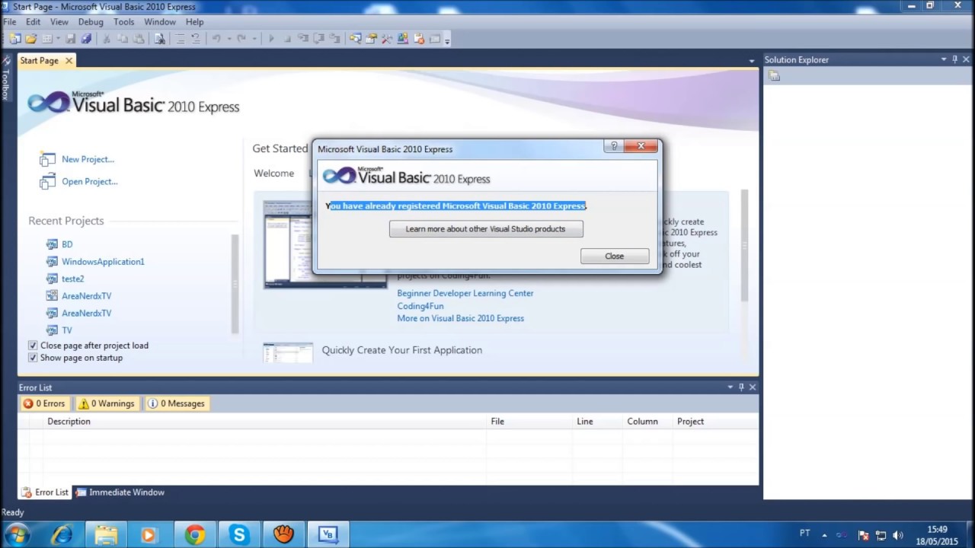Open the Undo history dropdown arrow
The image size is (975, 548).
[229, 39]
